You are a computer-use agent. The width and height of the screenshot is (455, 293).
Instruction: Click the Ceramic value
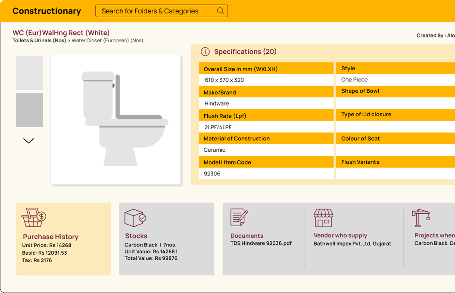click(x=215, y=150)
